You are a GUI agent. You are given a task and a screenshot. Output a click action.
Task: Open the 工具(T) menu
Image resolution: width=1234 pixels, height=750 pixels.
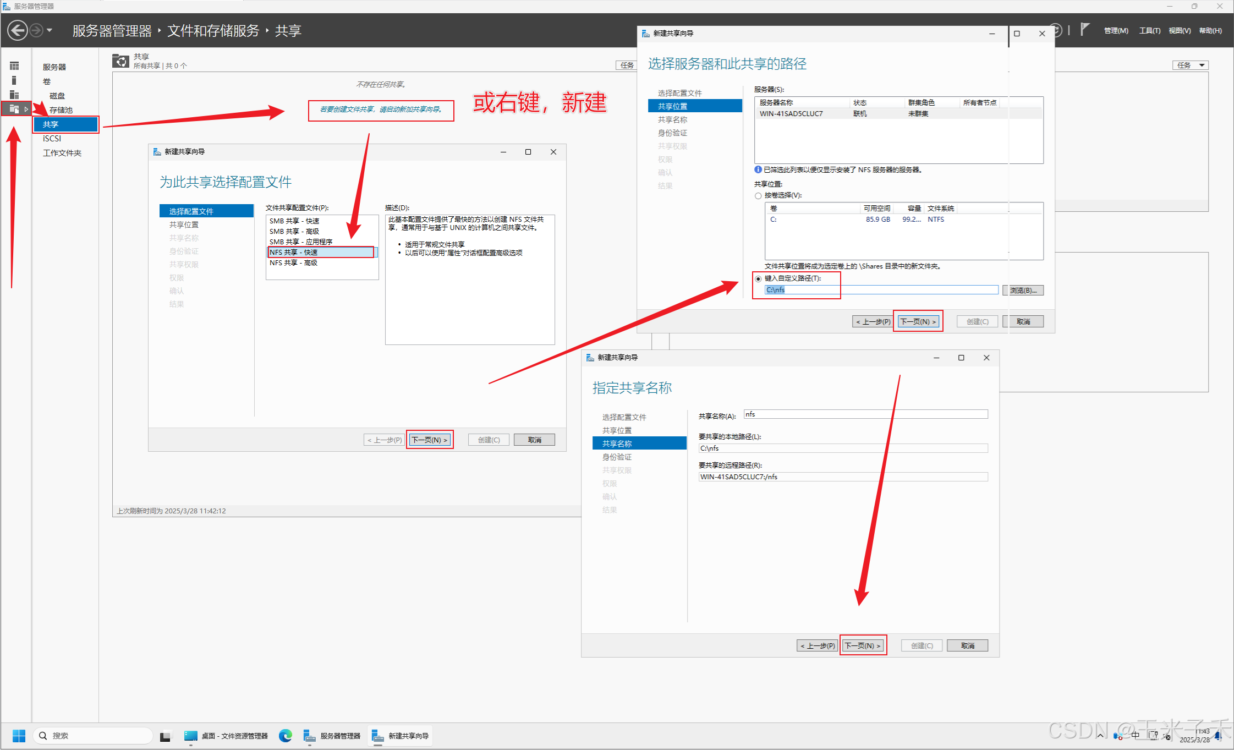1149,31
